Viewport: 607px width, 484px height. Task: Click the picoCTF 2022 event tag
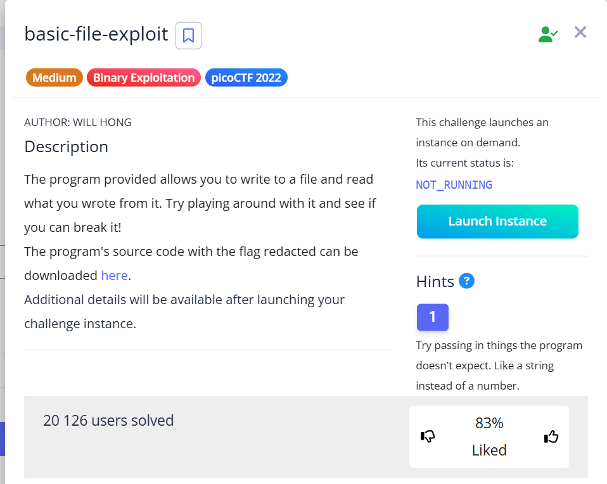[x=246, y=78]
